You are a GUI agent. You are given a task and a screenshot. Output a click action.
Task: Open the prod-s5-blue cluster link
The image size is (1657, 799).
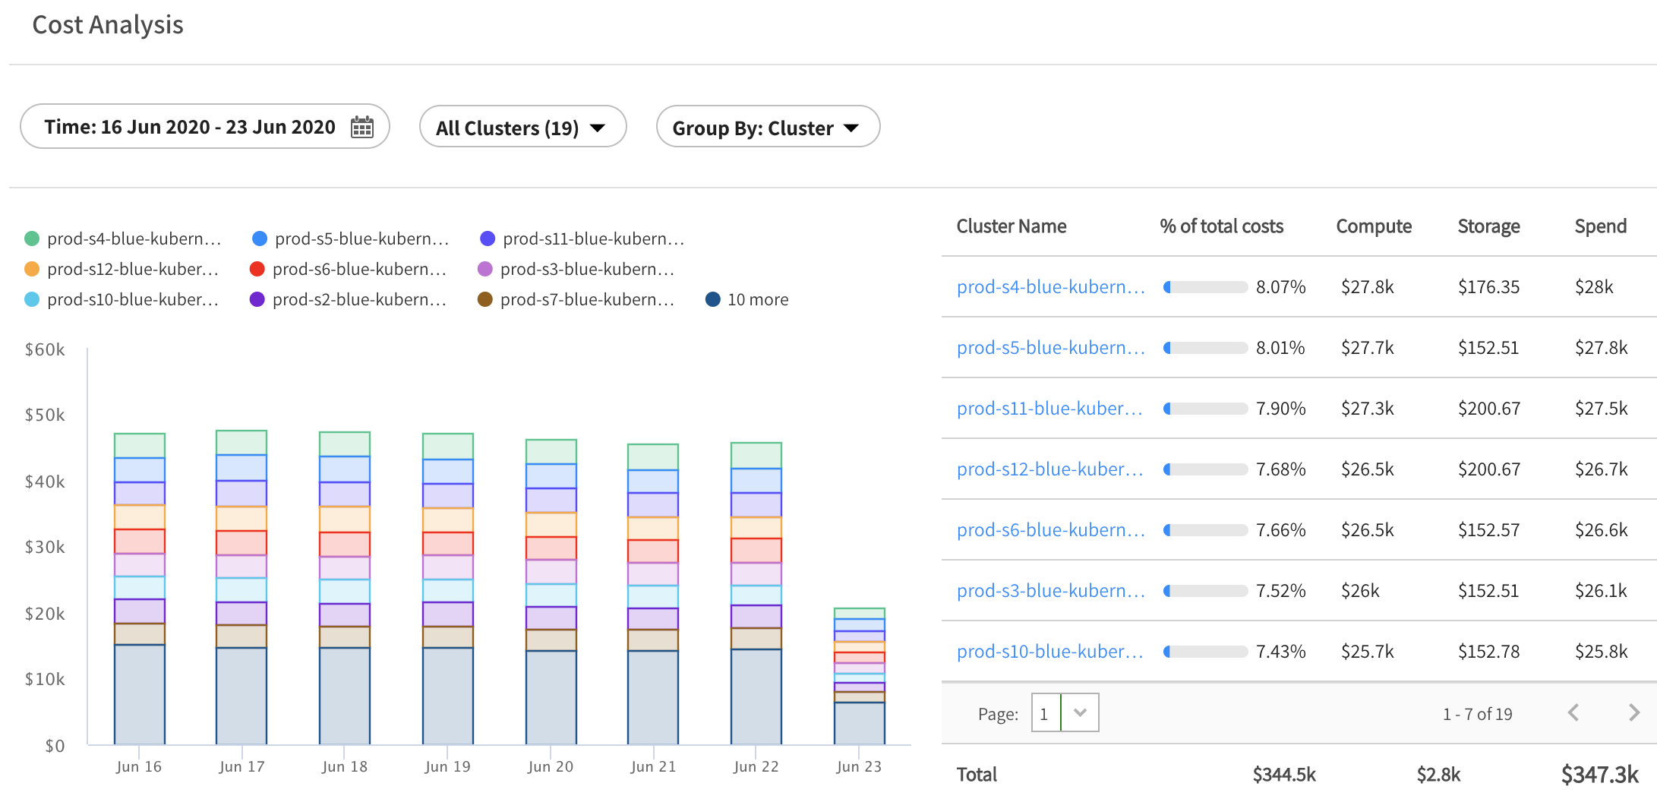(x=1050, y=348)
